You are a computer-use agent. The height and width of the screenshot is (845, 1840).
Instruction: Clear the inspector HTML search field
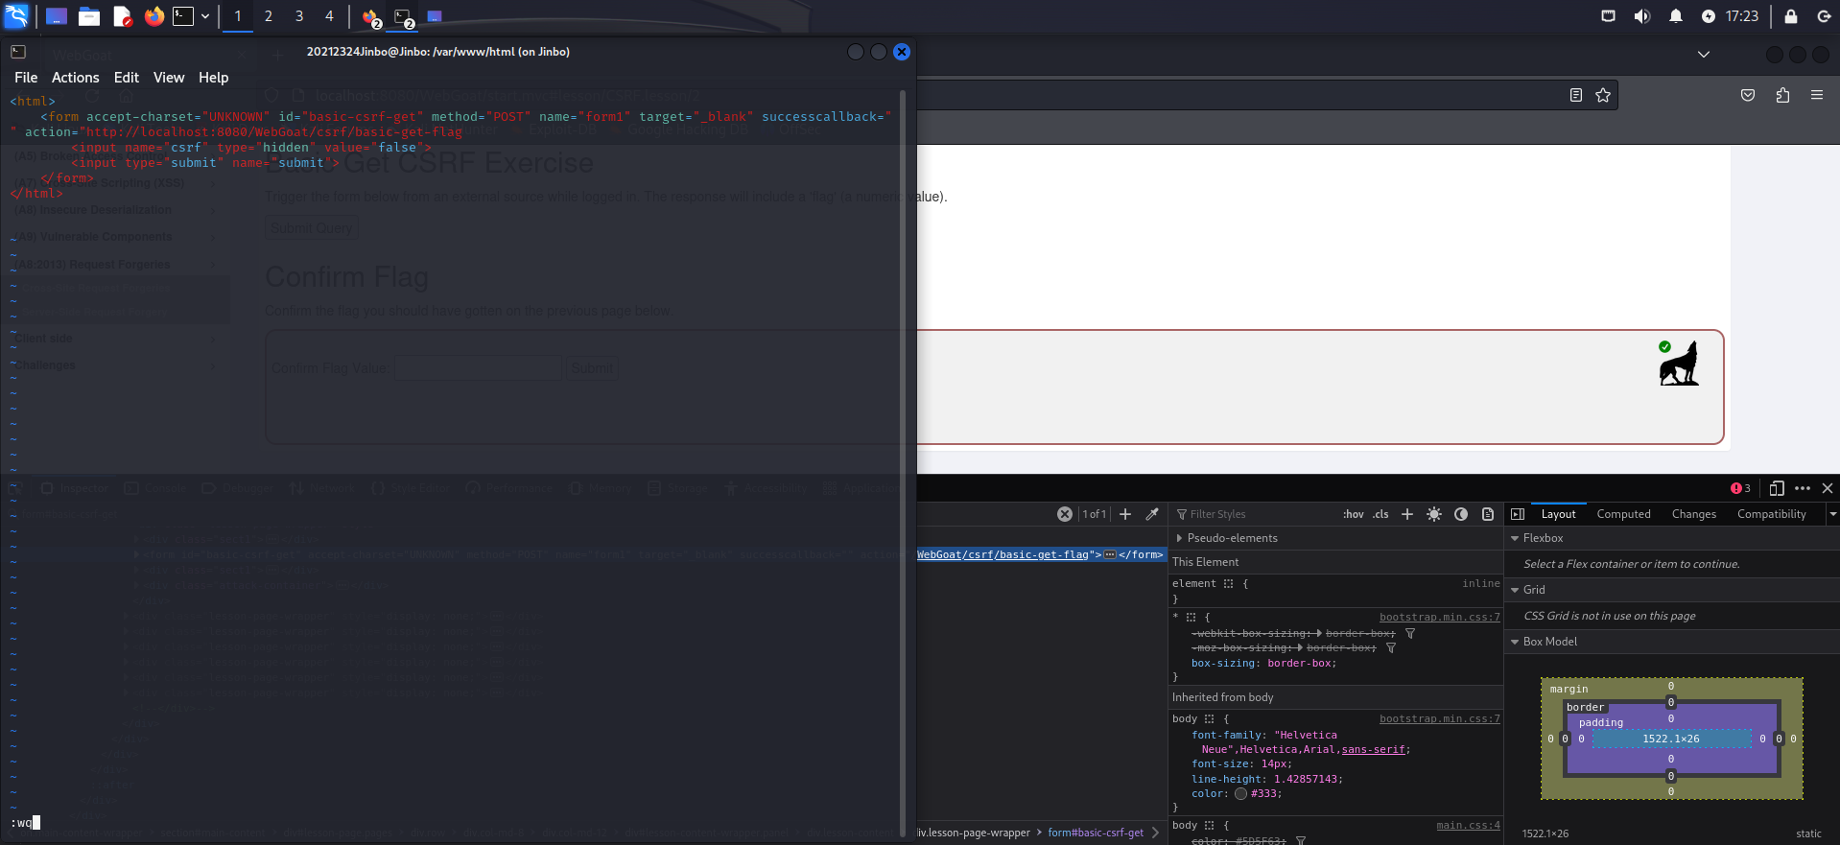tap(1065, 514)
